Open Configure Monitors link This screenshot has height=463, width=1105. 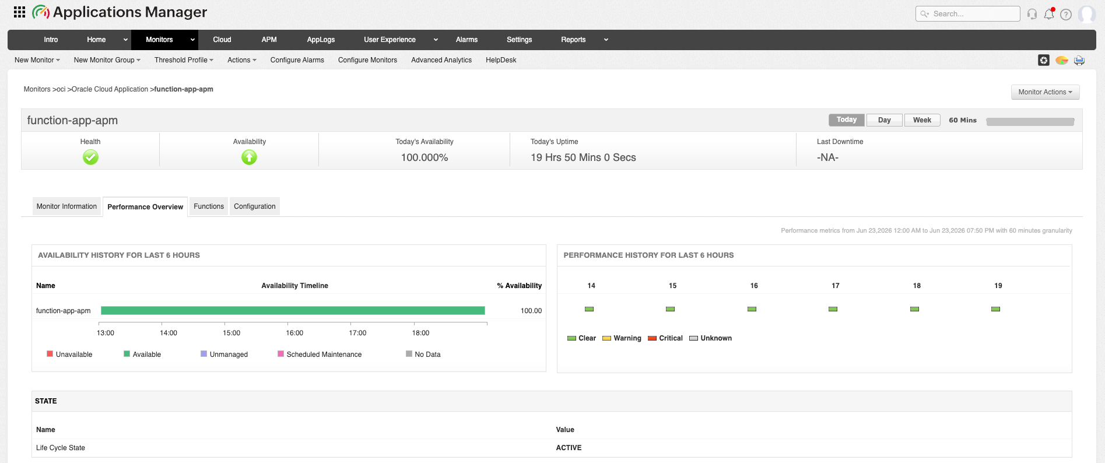tap(367, 60)
